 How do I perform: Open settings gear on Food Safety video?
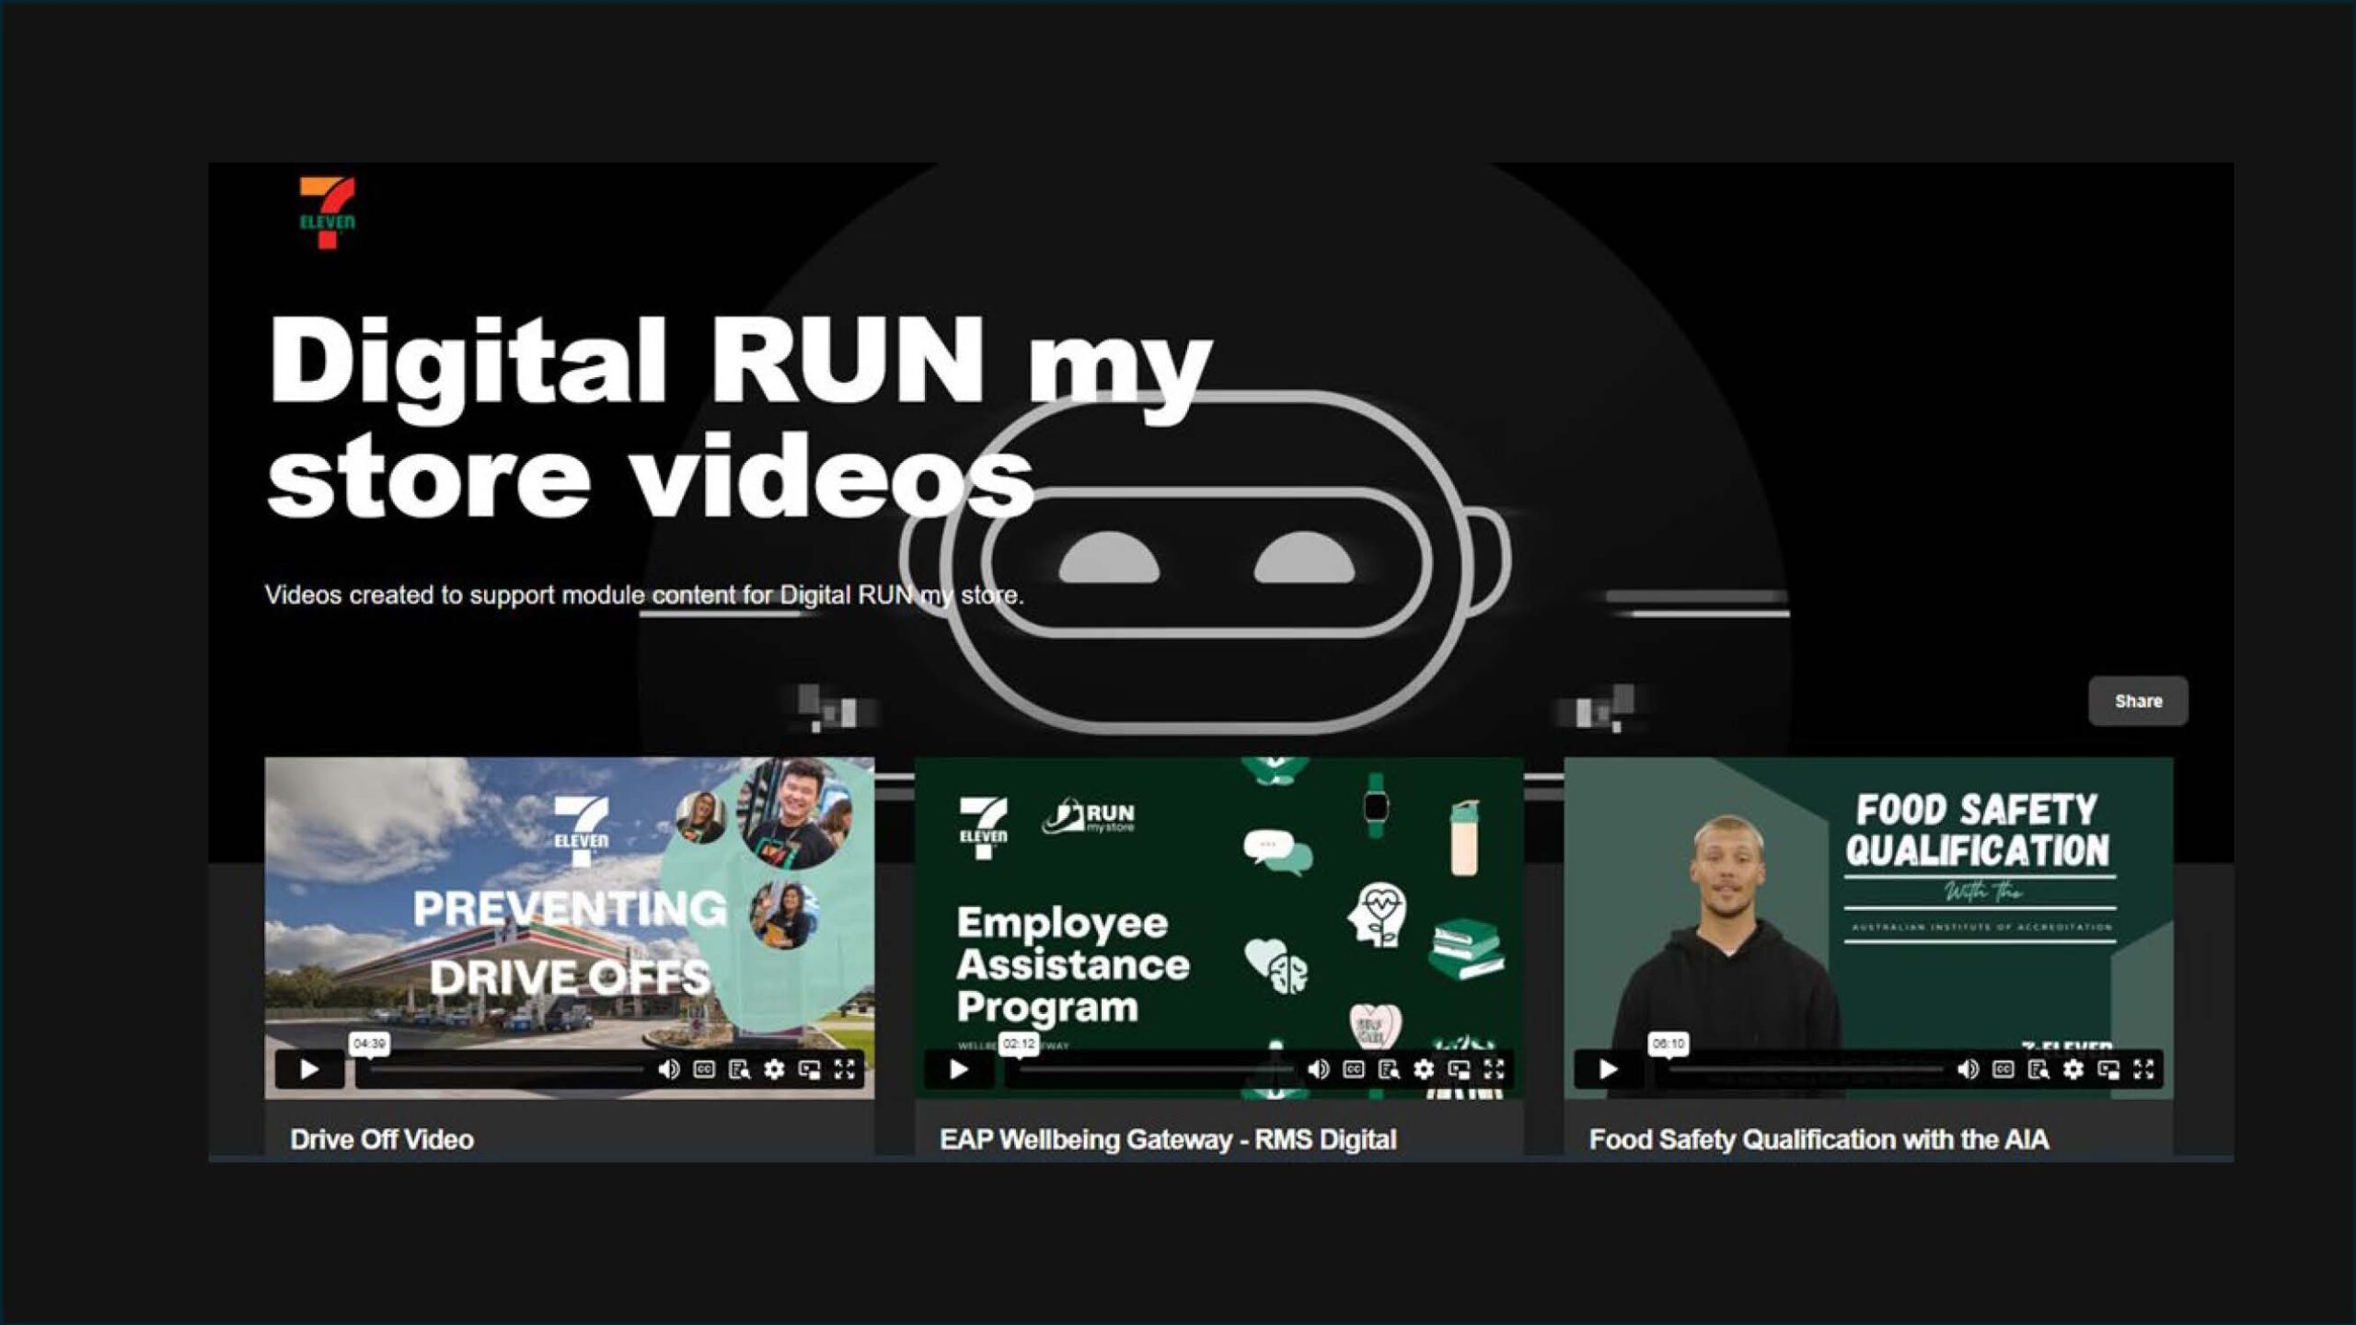[2073, 1069]
